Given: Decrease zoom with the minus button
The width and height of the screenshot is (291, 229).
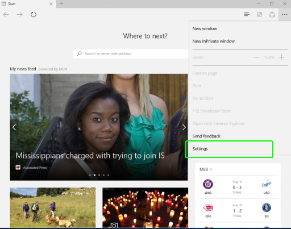Looking at the screenshot, I should click(256, 57).
